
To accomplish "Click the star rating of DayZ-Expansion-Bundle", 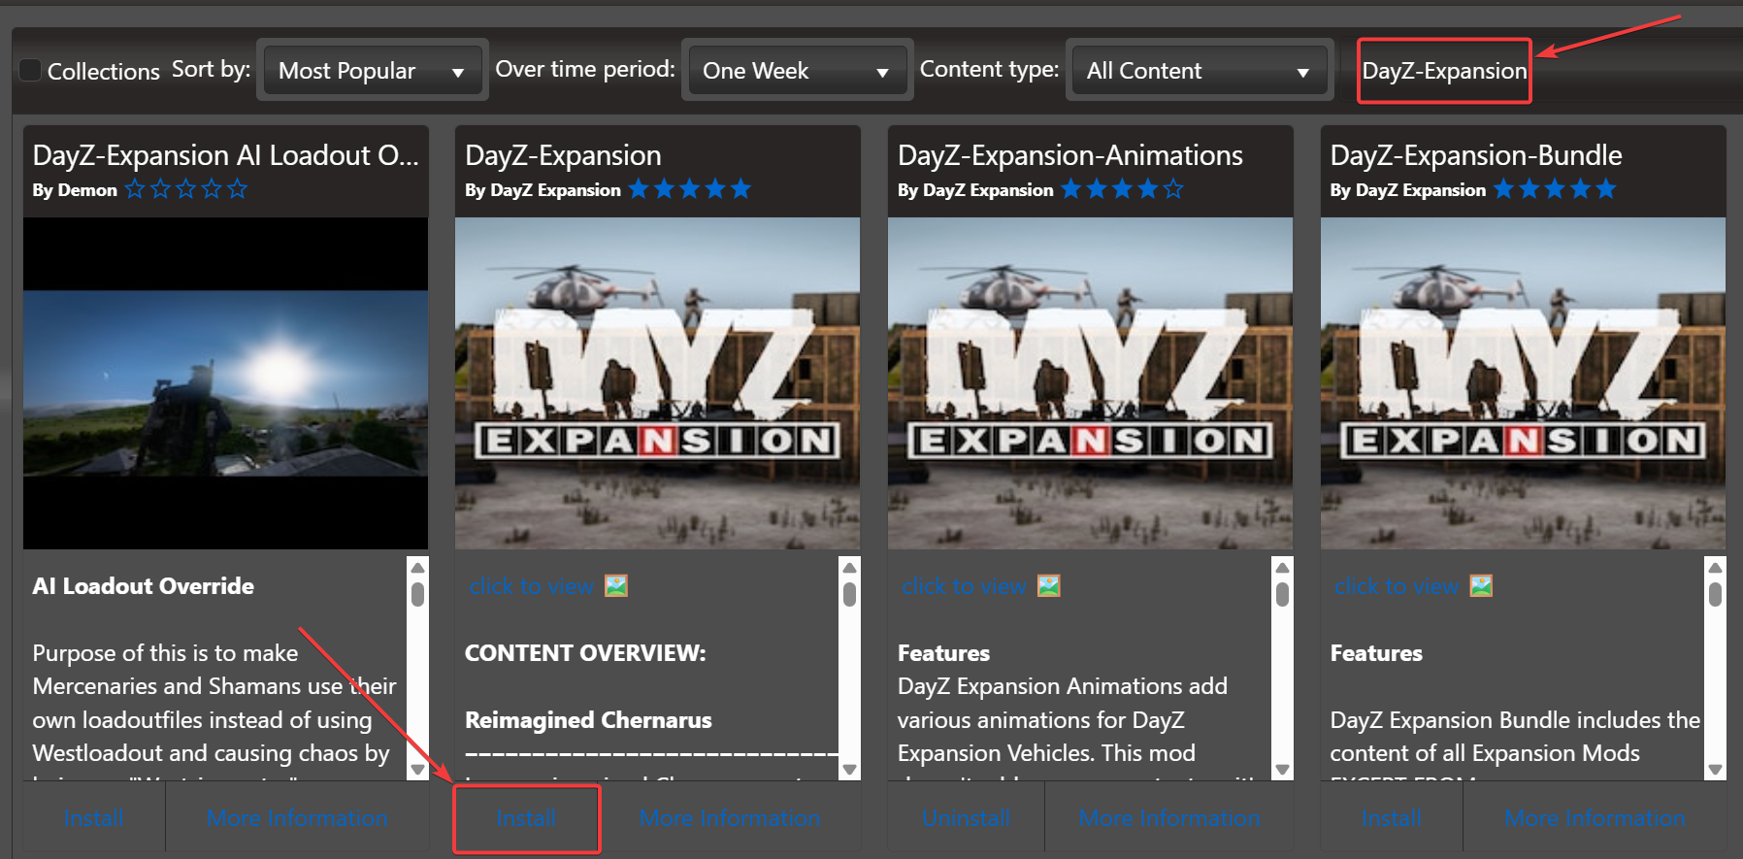I will [x=1555, y=189].
